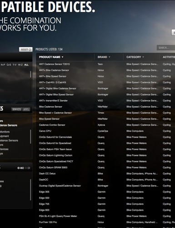
Task: Switch to the APPS toggle option
Action: click(x=26, y=109)
